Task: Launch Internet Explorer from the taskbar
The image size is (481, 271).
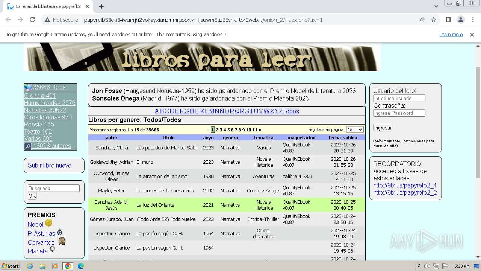Action: coord(30,266)
